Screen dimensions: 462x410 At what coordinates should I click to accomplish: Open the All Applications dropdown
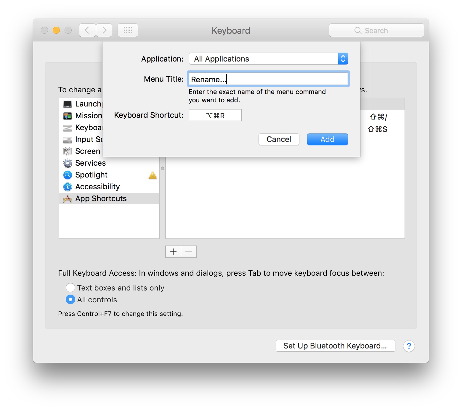click(x=268, y=59)
